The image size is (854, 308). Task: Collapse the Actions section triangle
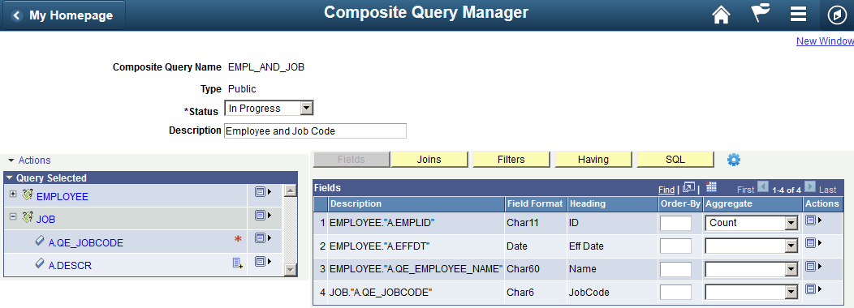point(11,160)
